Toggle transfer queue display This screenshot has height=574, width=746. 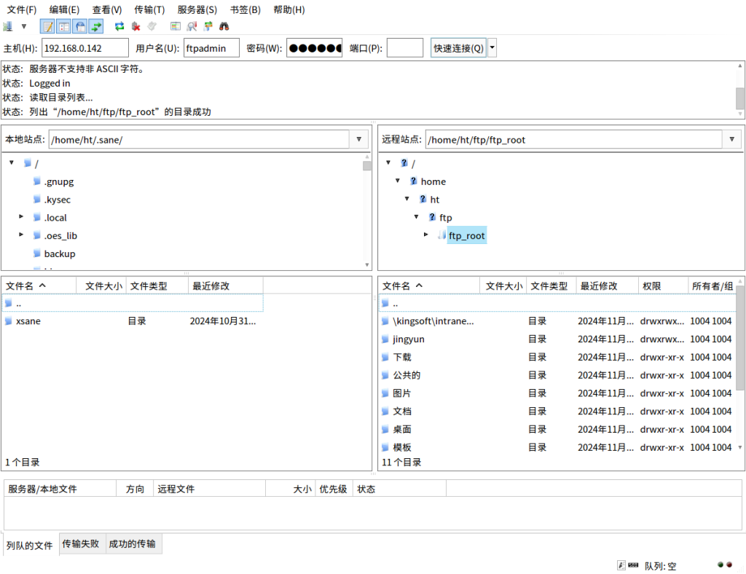96,27
